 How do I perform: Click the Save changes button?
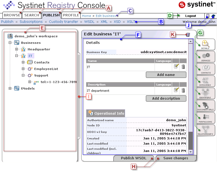point(176,158)
